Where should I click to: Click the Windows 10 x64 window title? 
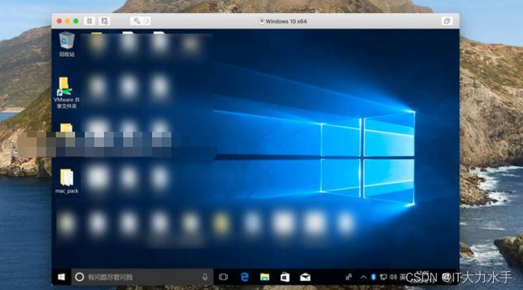(286, 21)
